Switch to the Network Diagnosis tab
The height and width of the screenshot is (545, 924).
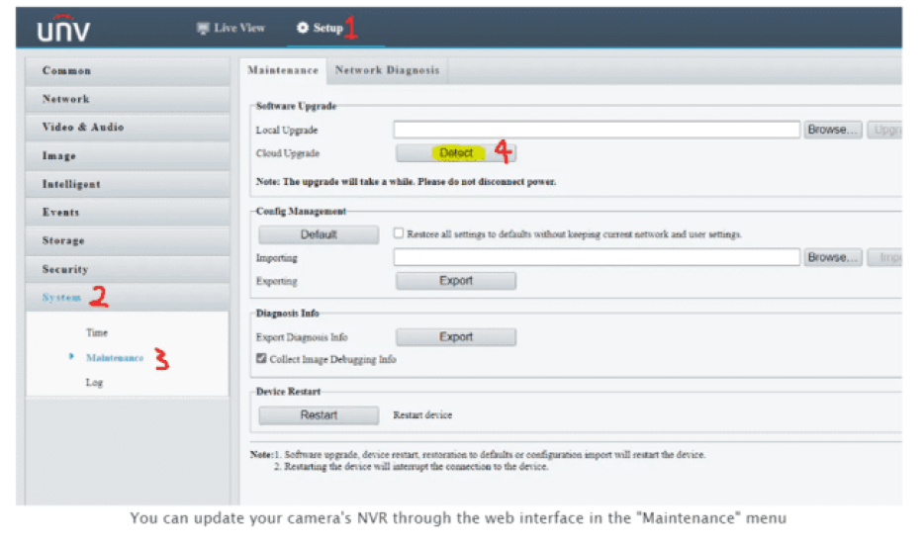click(387, 70)
